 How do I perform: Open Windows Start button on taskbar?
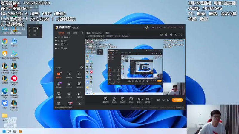pyautogui.click(x=4, y=131)
